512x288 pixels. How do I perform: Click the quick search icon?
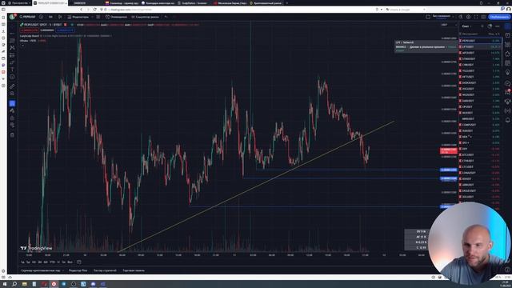click(x=461, y=17)
